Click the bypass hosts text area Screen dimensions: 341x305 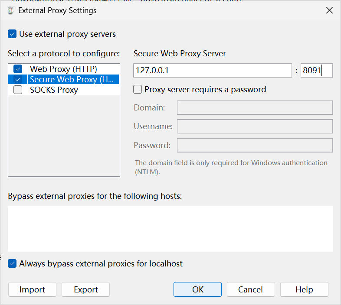[x=170, y=228]
